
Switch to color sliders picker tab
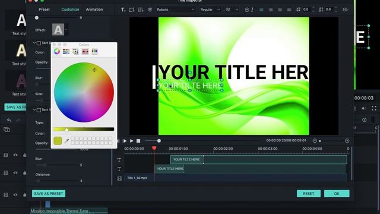pyautogui.click(x=66, y=51)
